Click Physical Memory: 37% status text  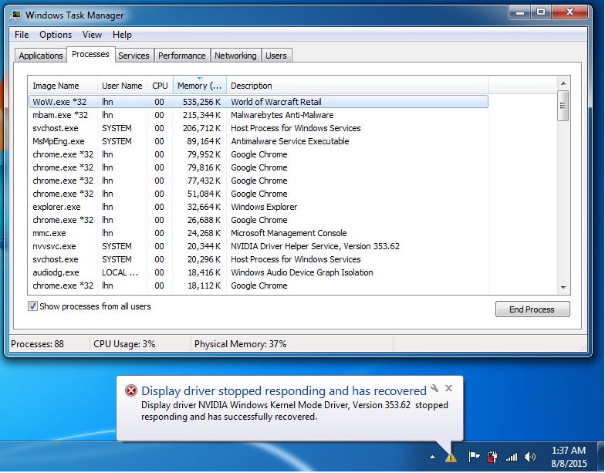[x=241, y=344]
